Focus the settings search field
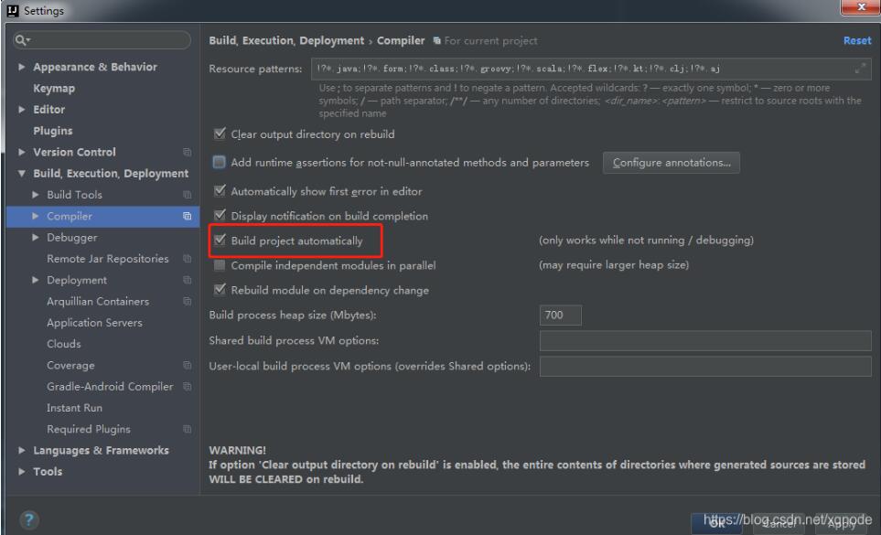Screen dimensions: 881x535 point(102,40)
